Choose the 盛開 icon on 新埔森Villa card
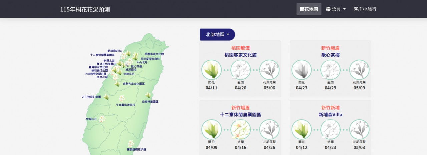This screenshot has height=155, width=427. (330, 130)
